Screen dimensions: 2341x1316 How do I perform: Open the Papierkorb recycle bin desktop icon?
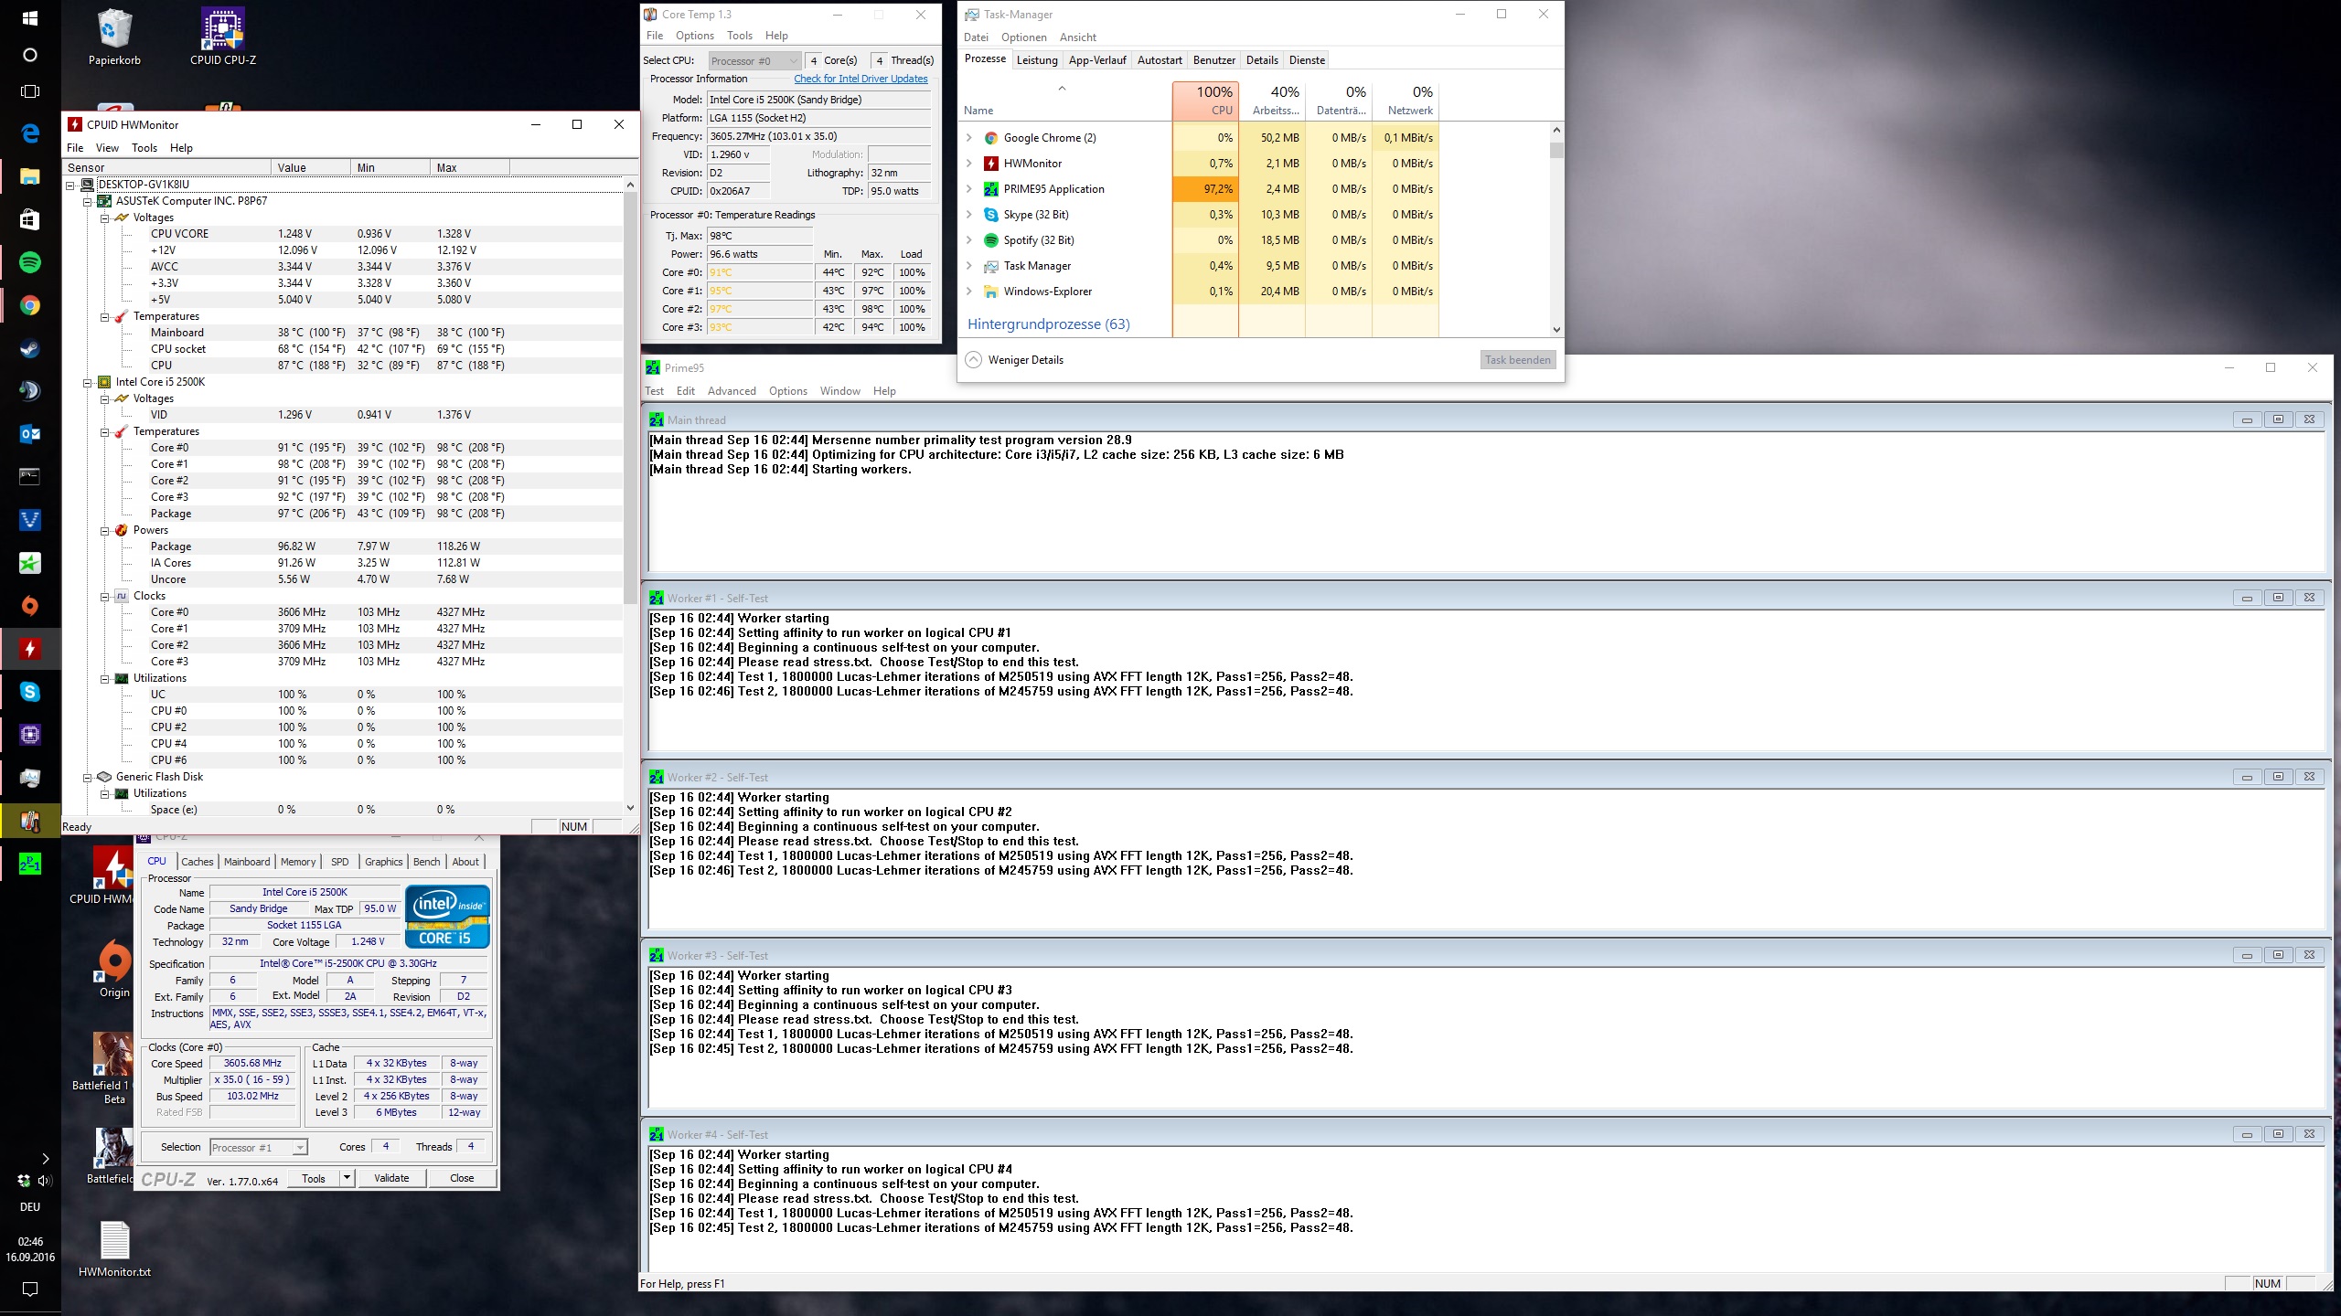tap(114, 30)
